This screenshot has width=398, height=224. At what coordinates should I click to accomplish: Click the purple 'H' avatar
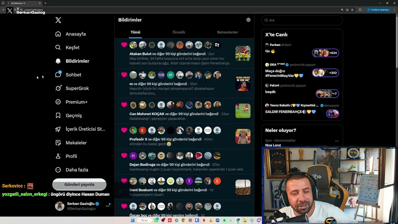click(133, 156)
